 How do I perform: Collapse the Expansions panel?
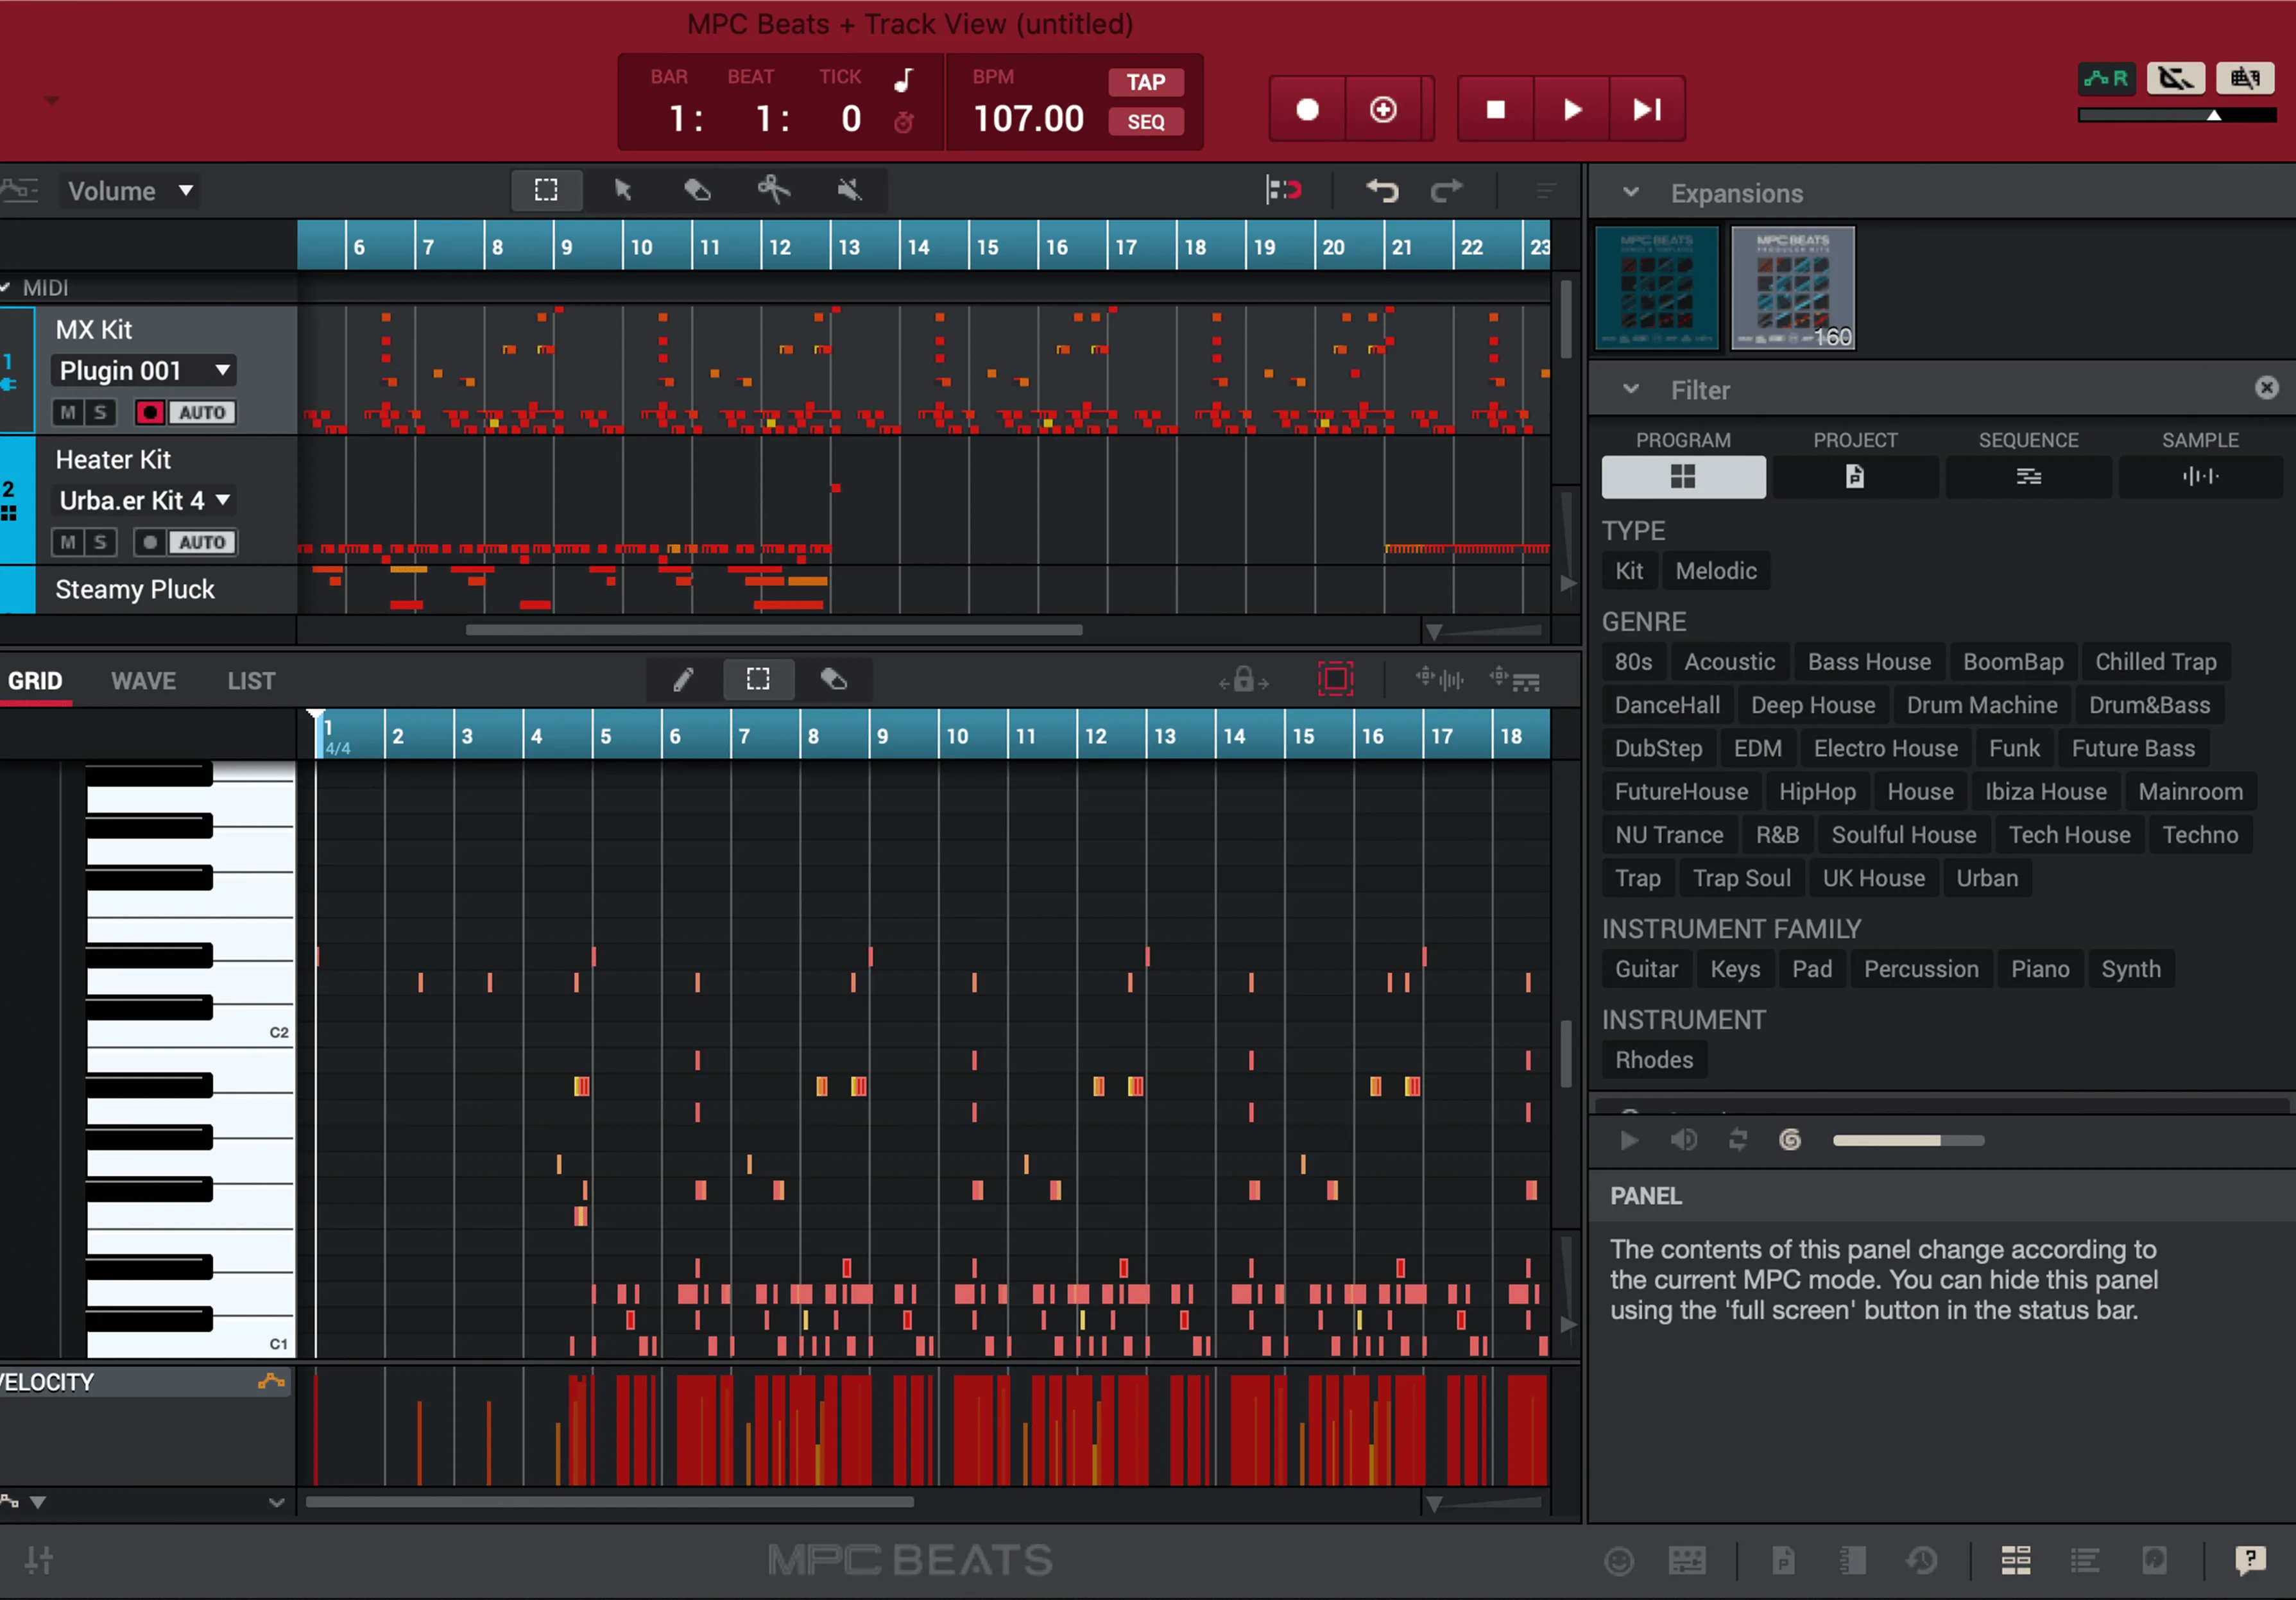click(1632, 192)
